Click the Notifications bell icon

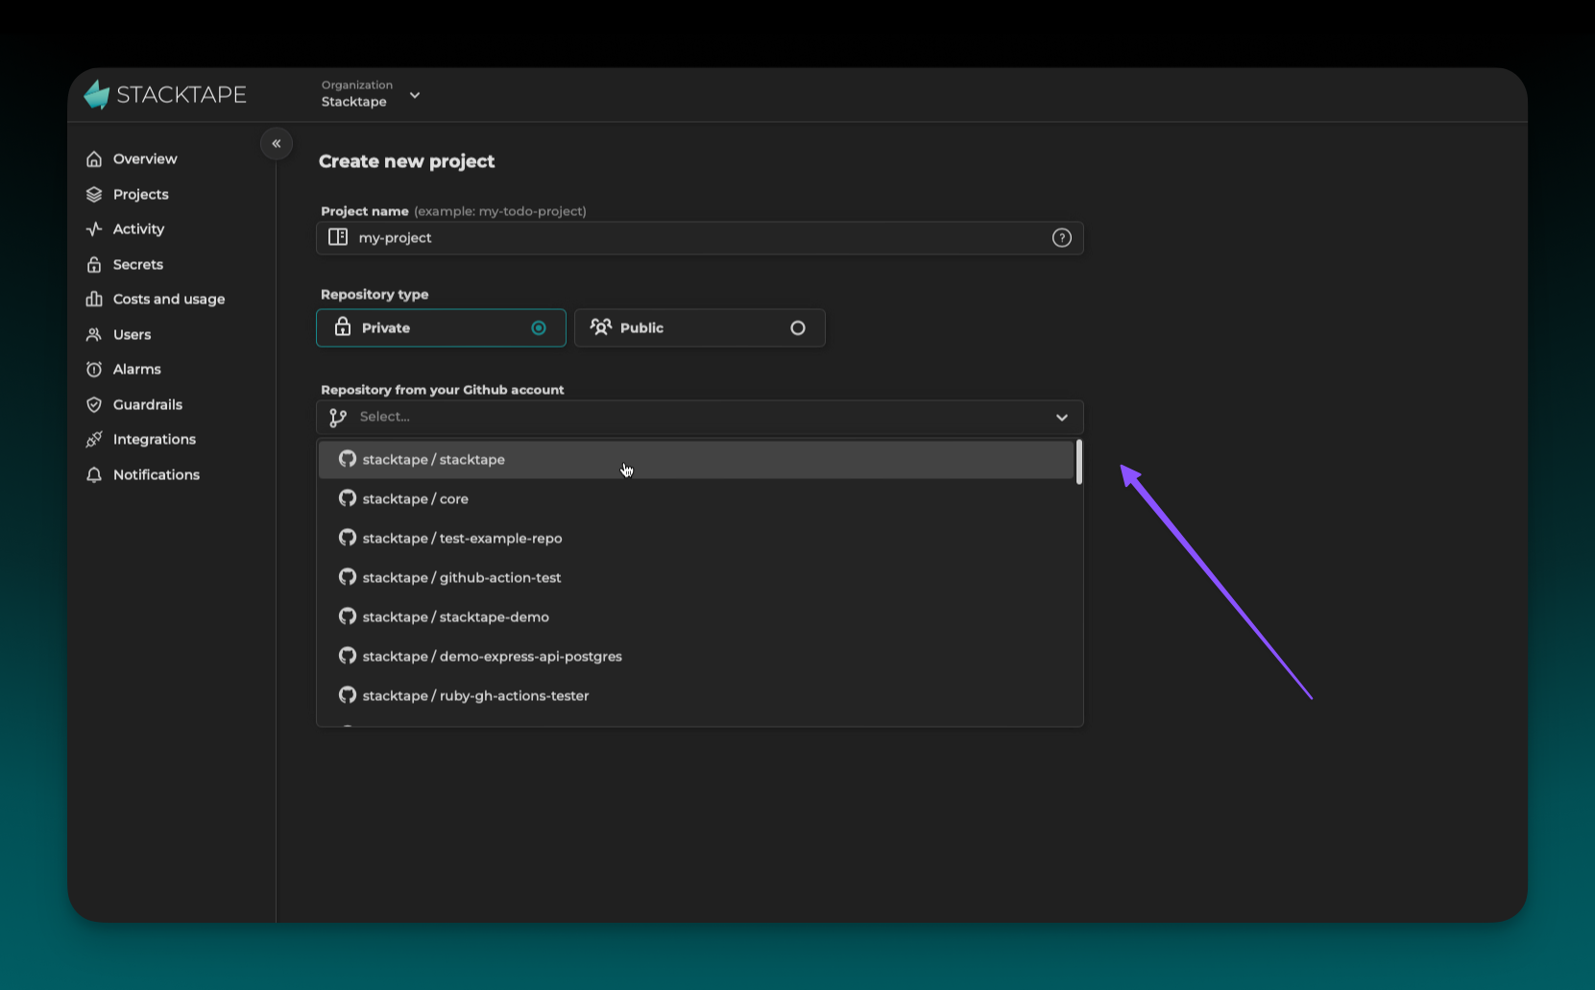tap(94, 474)
